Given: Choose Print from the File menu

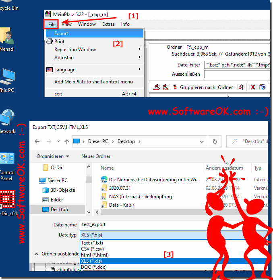Looking at the screenshot, I should 95,41.
